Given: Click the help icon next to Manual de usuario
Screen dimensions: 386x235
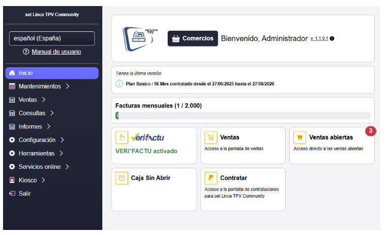Looking at the screenshot, I should tap(26, 52).
